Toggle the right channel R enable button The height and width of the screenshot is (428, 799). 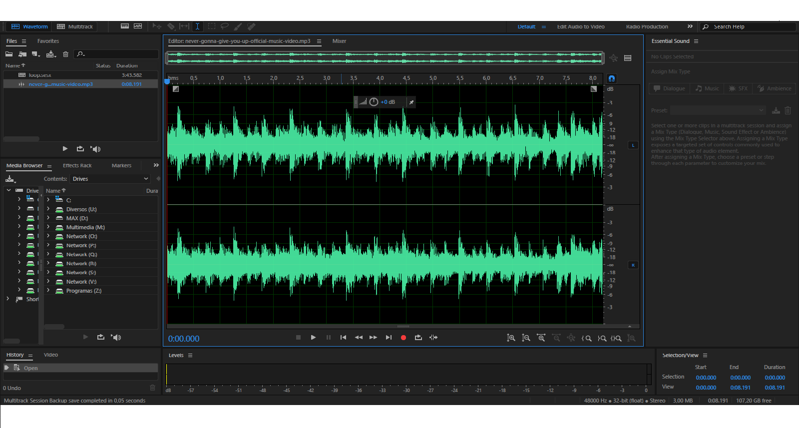tap(633, 265)
